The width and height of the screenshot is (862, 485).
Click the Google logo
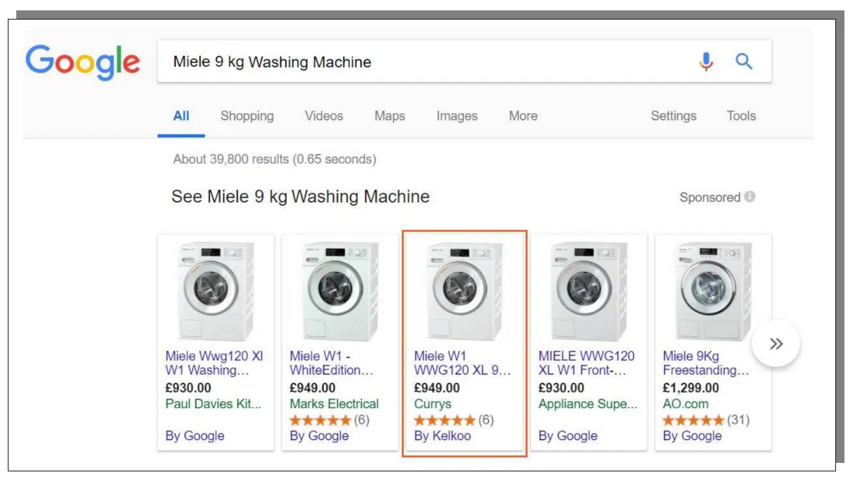pyautogui.click(x=83, y=62)
